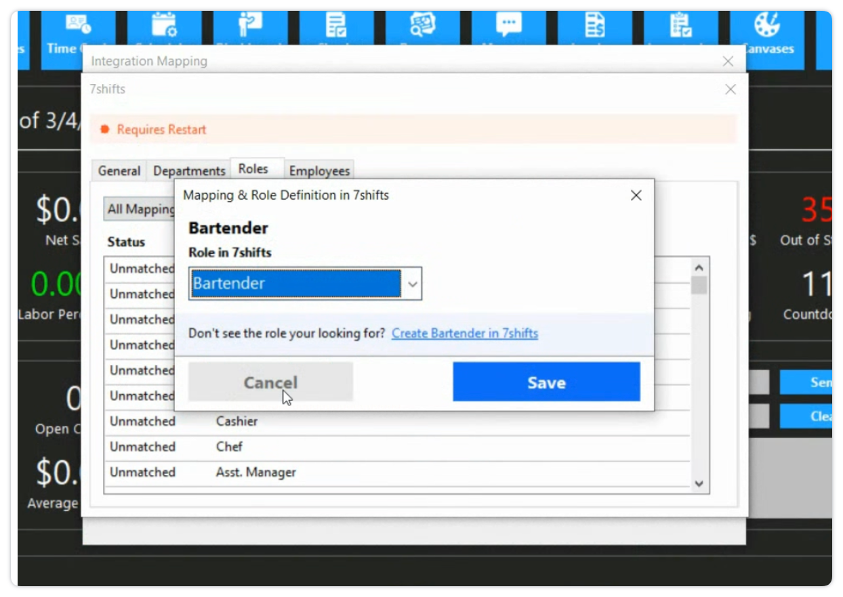
Task: Close the Mapping & Role Definition dialog
Action: pyautogui.click(x=636, y=196)
